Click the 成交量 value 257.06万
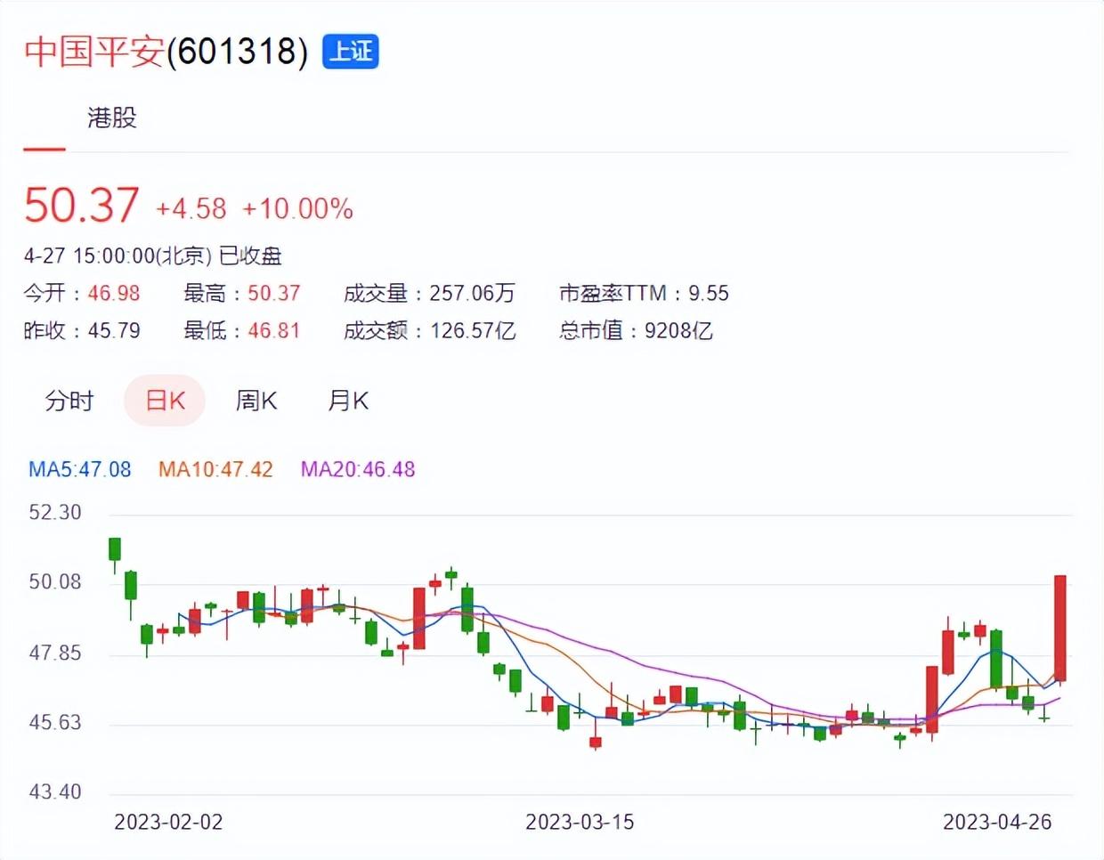The image size is (1104, 860). (x=472, y=294)
